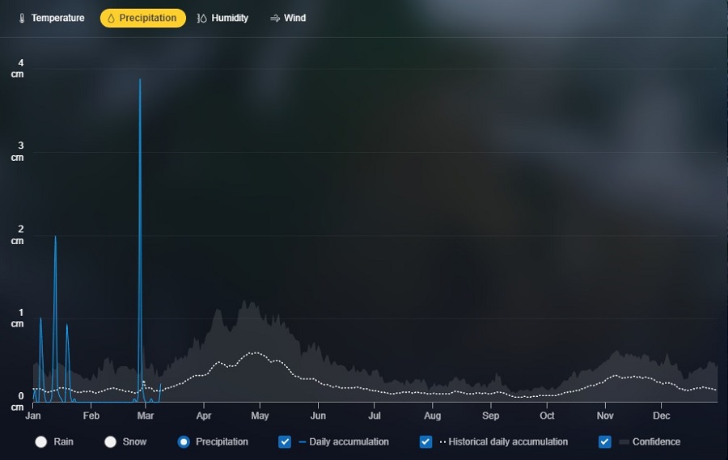Click the Jan label on the x-axis

tap(33, 416)
